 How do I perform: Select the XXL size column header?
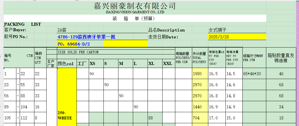(168, 64)
